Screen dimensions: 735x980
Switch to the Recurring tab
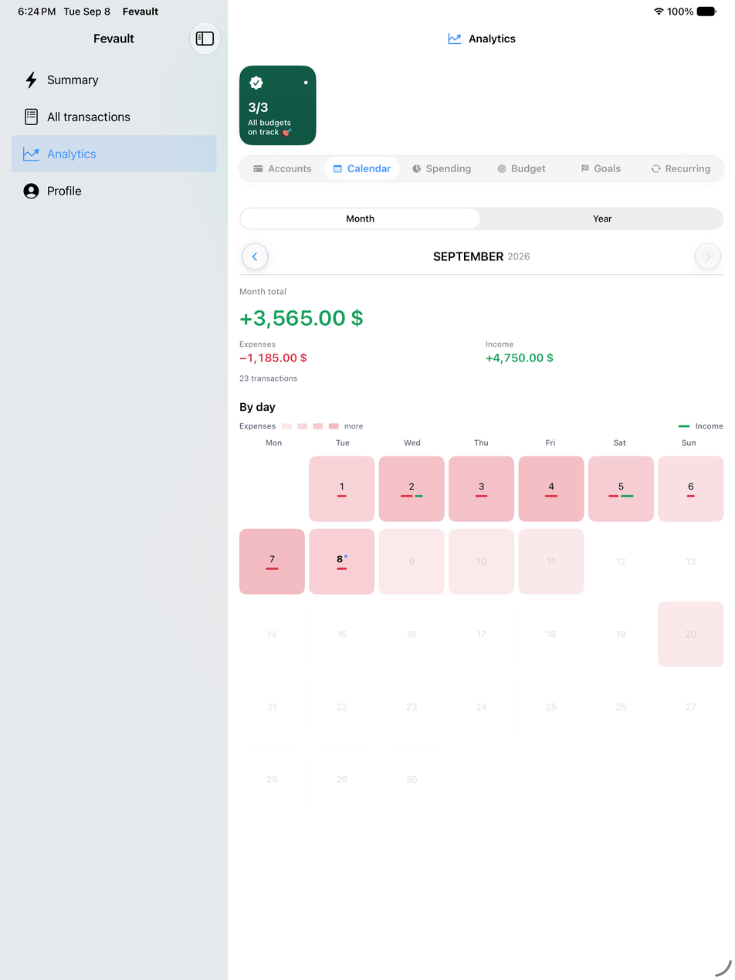[680, 168]
